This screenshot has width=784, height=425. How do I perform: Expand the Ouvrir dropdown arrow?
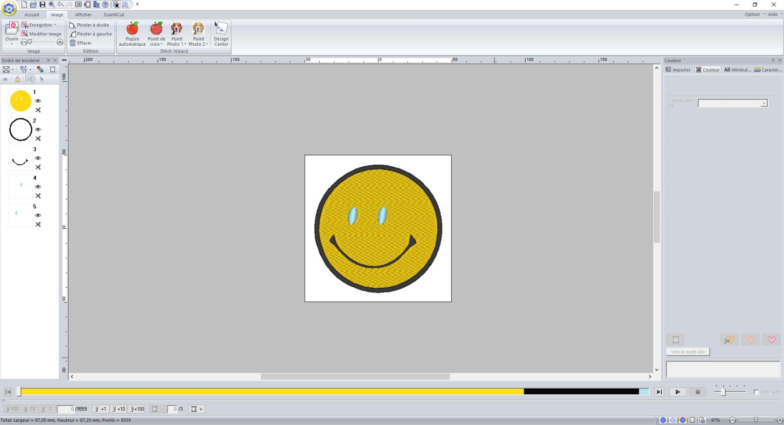[x=12, y=44]
